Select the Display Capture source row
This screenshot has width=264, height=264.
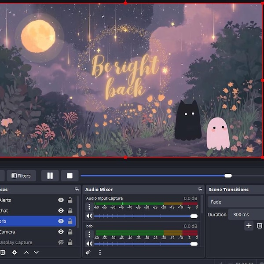pyautogui.click(x=38, y=242)
